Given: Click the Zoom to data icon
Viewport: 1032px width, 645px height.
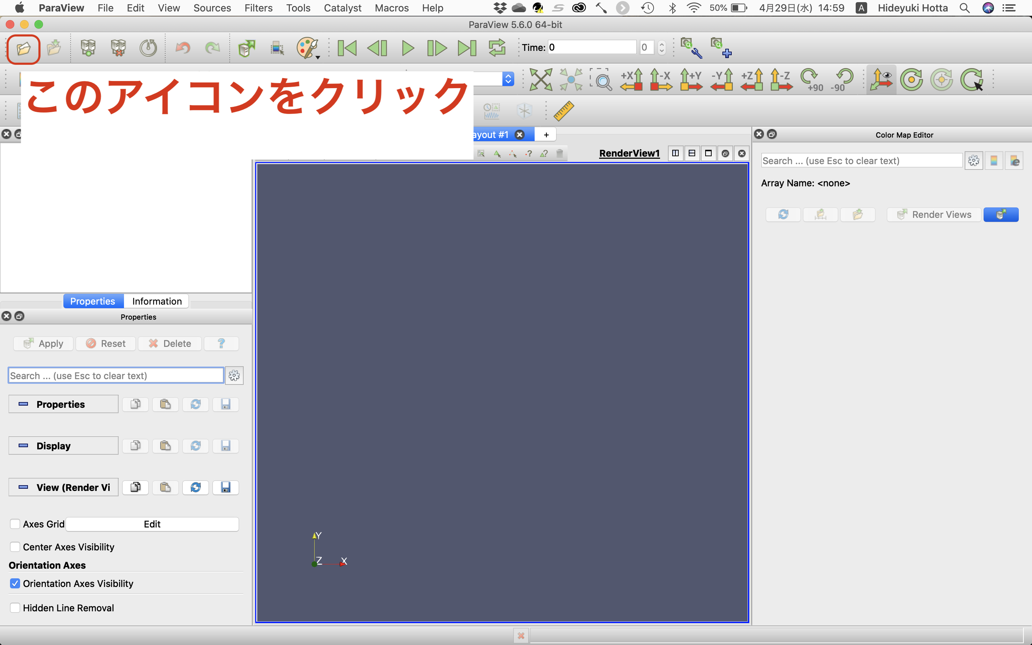Looking at the screenshot, I should tap(571, 79).
